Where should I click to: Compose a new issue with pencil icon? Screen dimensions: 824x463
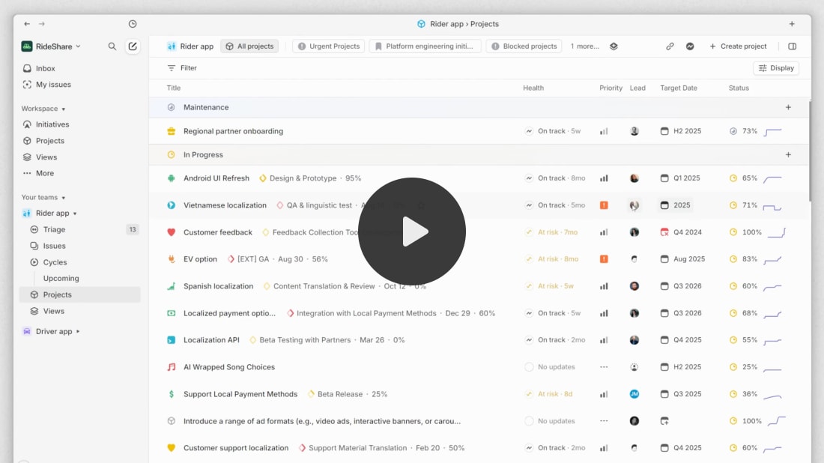(x=133, y=46)
